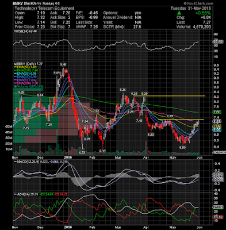
Task: Click the -DI red value in ADX legend
Action: tap(60, 194)
